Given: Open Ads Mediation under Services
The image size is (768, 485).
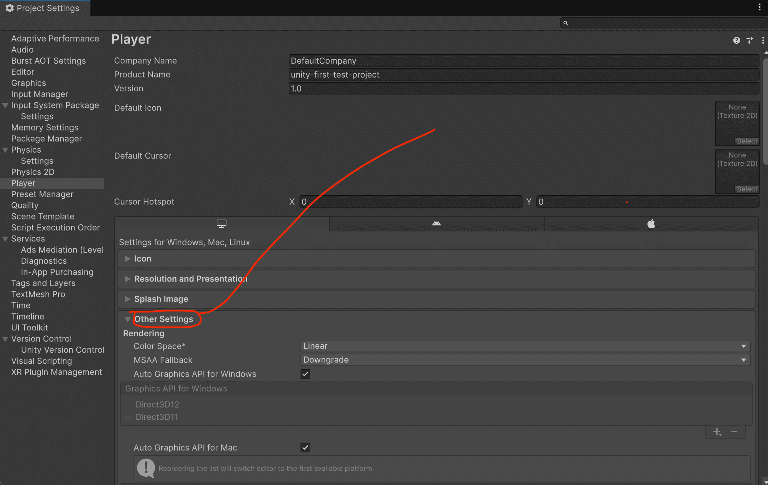Looking at the screenshot, I should [x=62, y=250].
